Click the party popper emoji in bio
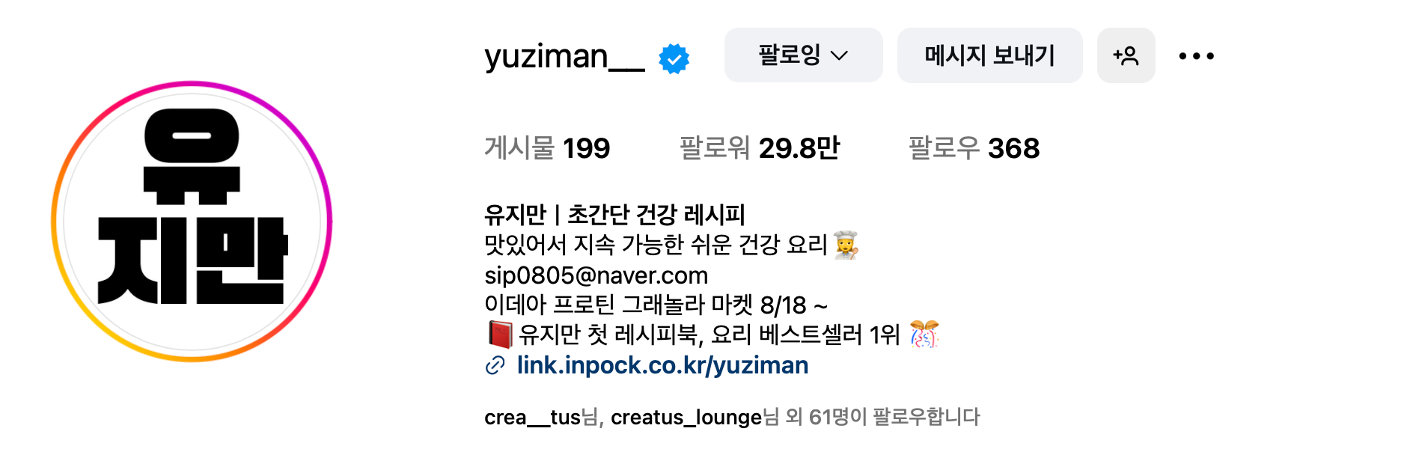The image size is (1416, 470). [x=924, y=335]
